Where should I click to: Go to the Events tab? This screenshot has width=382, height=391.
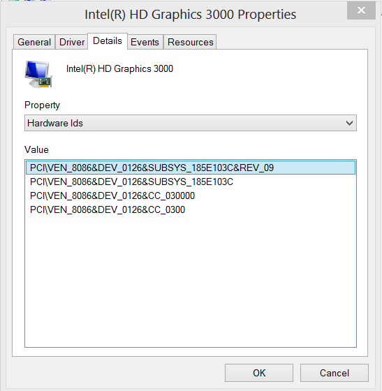[145, 42]
